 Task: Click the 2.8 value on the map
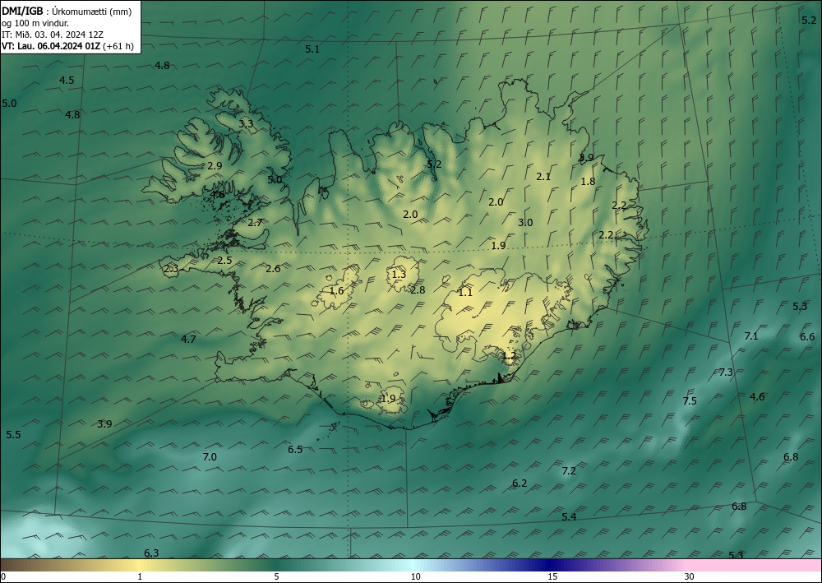pyautogui.click(x=418, y=289)
